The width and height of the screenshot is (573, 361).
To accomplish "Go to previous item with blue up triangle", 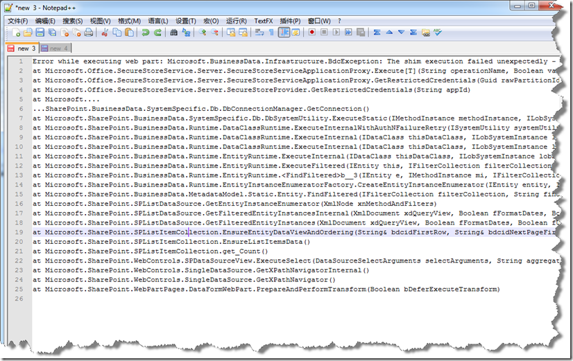I will pos(389,33).
